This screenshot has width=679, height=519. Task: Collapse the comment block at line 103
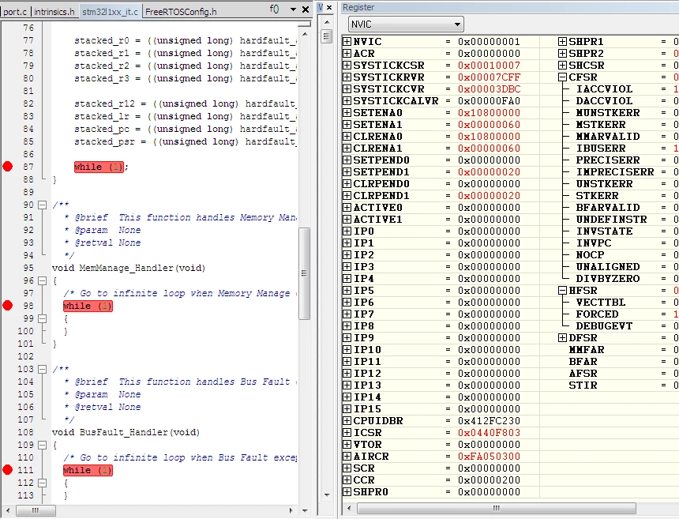coord(42,369)
